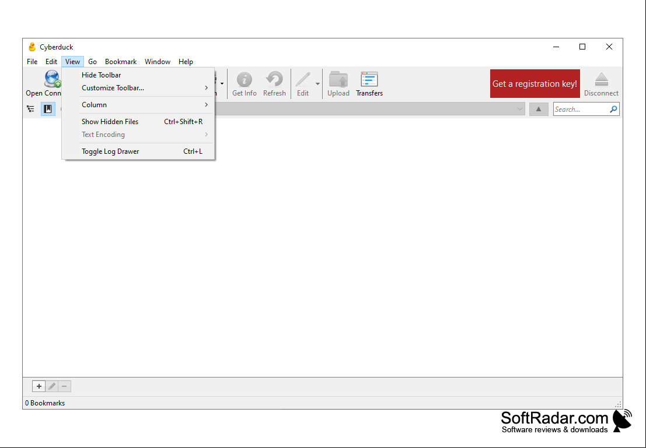This screenshot has height=448, width=646.
Task: Close the Cyberduck window
Action: click(x=609, y=47)
